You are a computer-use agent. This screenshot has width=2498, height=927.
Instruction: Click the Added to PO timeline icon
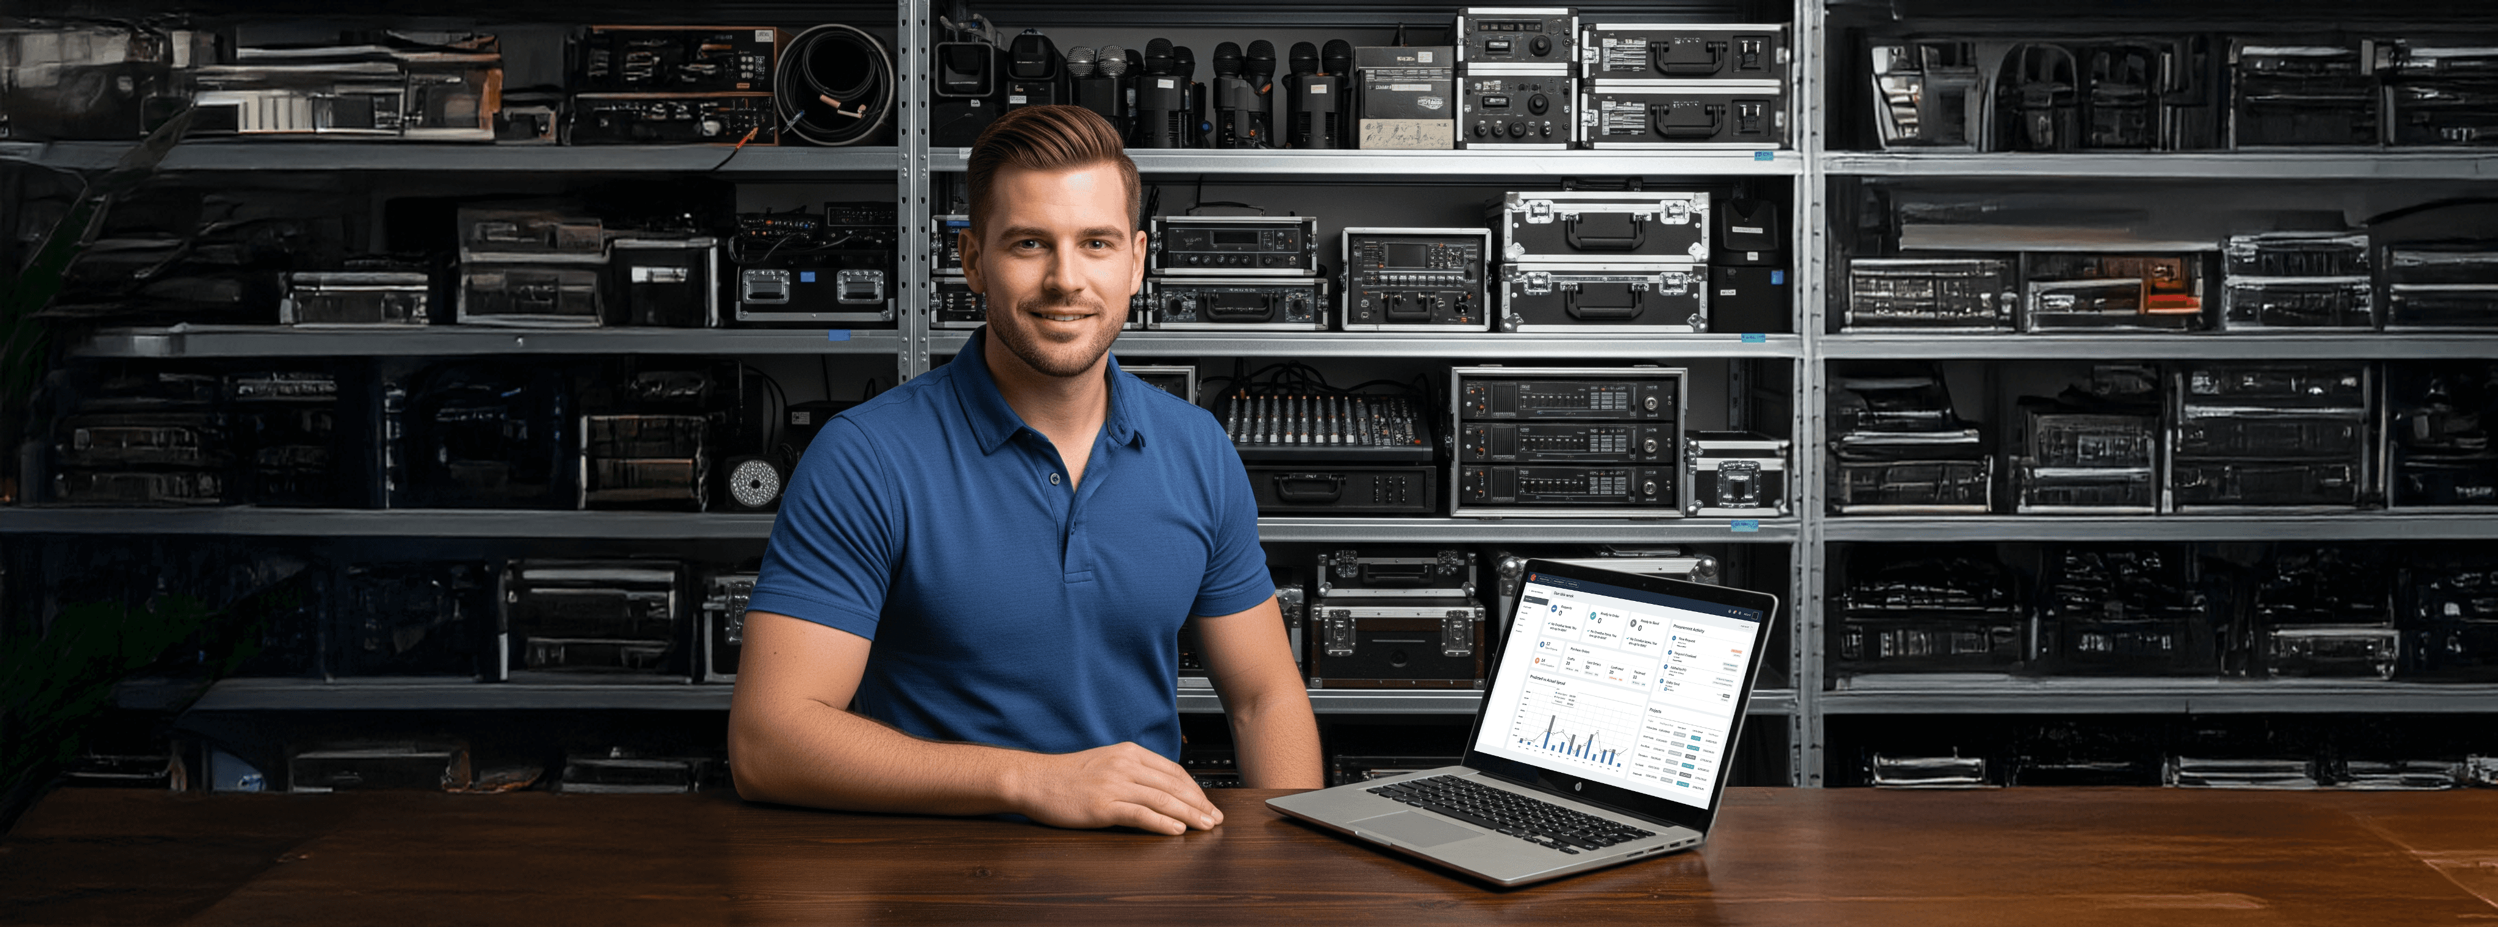pos(1666,667)
